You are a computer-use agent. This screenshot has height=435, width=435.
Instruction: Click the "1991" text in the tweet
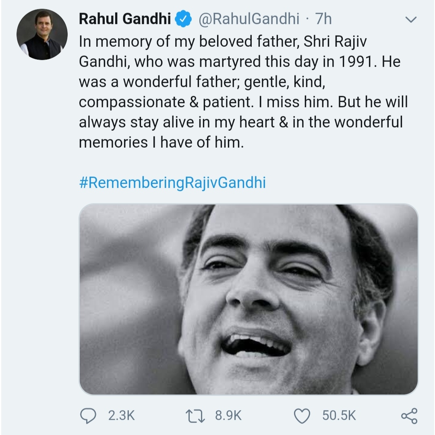358,62
